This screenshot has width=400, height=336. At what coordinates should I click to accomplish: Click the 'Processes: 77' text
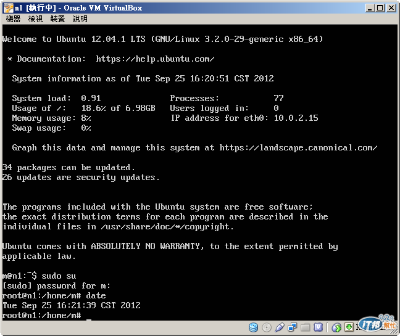[227, 98]
